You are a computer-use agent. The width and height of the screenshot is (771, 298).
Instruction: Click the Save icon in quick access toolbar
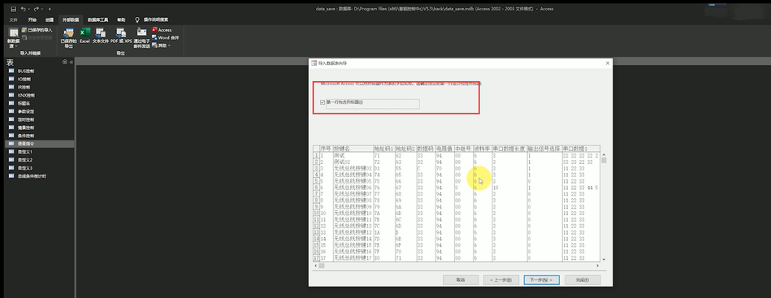13,9
